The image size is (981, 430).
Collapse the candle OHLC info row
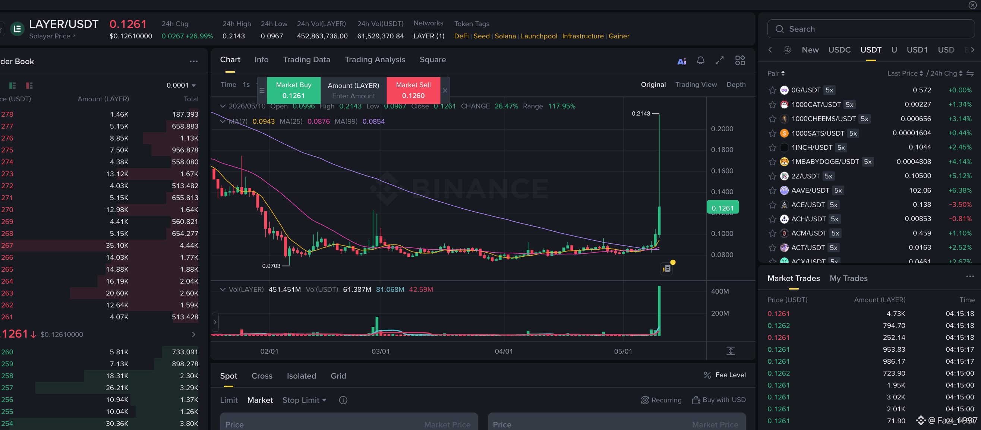click(223, 106)
